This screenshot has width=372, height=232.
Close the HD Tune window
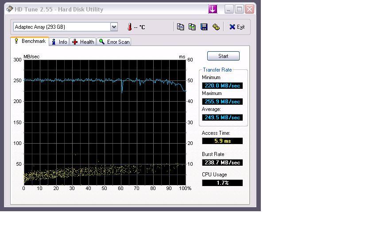click(250, 9)
